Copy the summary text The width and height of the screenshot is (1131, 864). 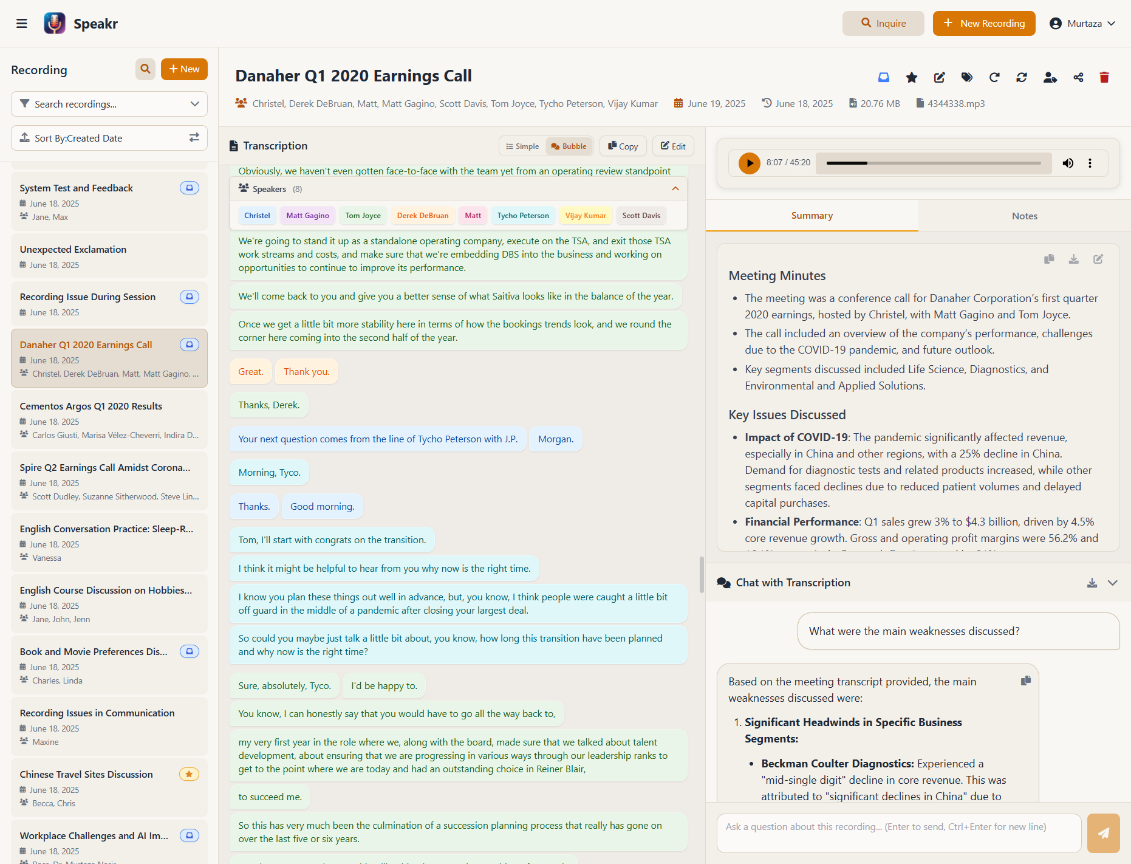click(1049, 259)
